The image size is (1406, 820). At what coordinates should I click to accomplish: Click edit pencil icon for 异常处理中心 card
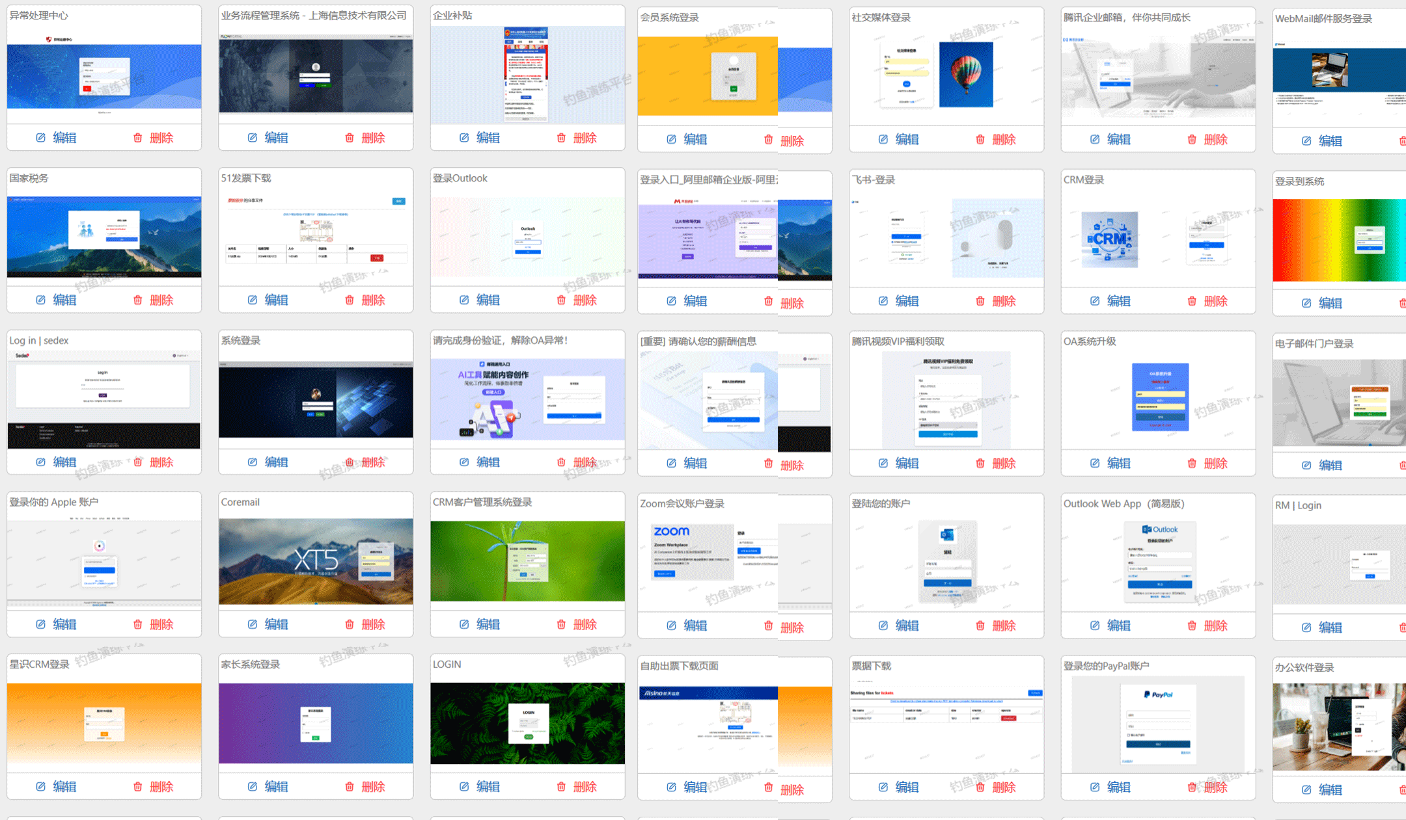pos(40,138)
